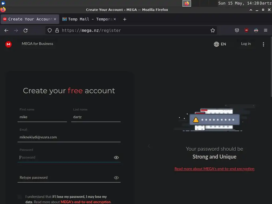
Task: Open Pocket save icon in toolbar
Action: pos(237,30)
